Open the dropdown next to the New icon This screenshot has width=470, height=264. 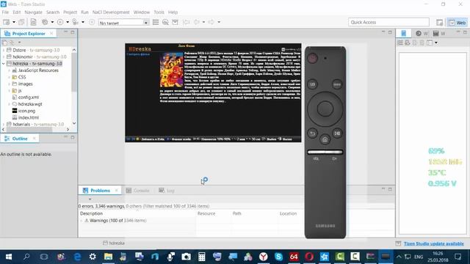pyautogui.click(x=14, y=22)
